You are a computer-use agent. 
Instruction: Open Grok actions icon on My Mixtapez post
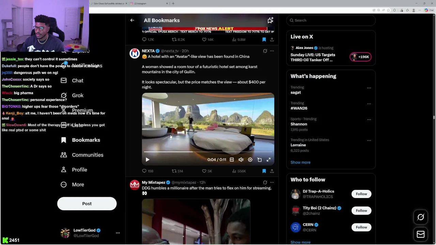265,182
